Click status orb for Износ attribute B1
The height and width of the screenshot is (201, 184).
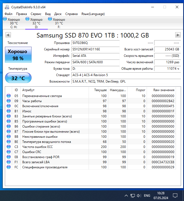click(x=9, y=111)
